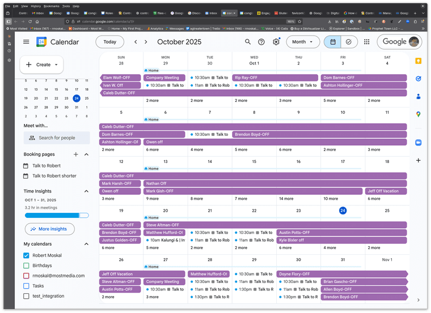Image resolution: width=431 pixels, height=313 pixels.
Task: Click the Today button
Action: click(x=109, y=42)
